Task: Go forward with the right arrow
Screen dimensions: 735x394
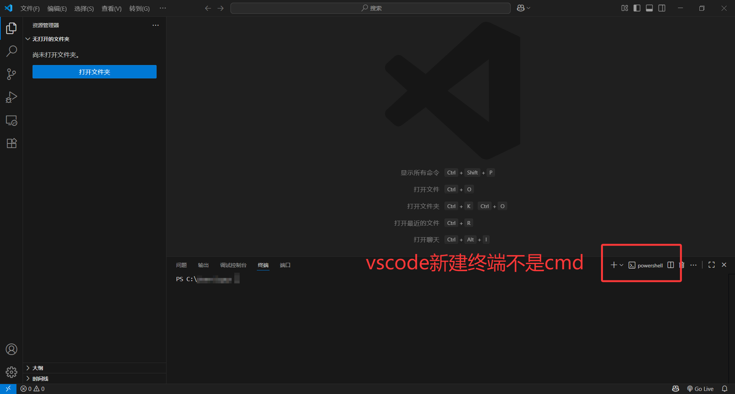Action: (220, 8)
